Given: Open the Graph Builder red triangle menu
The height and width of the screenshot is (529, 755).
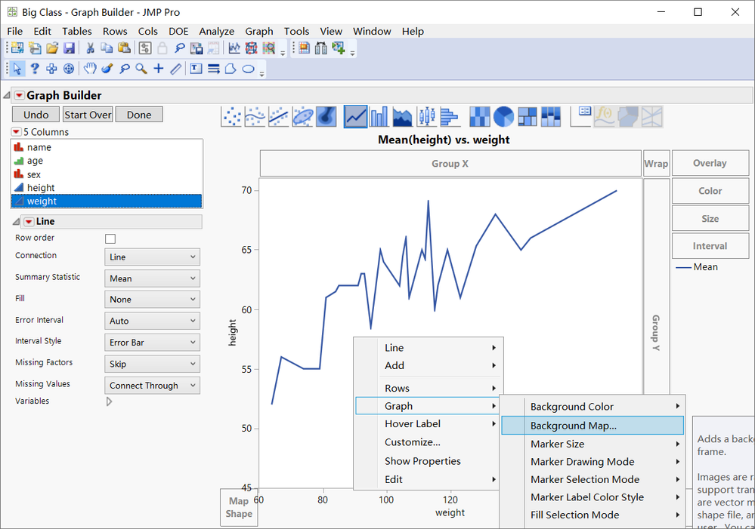Looking at the screenshot, I should tap(19, 96).
